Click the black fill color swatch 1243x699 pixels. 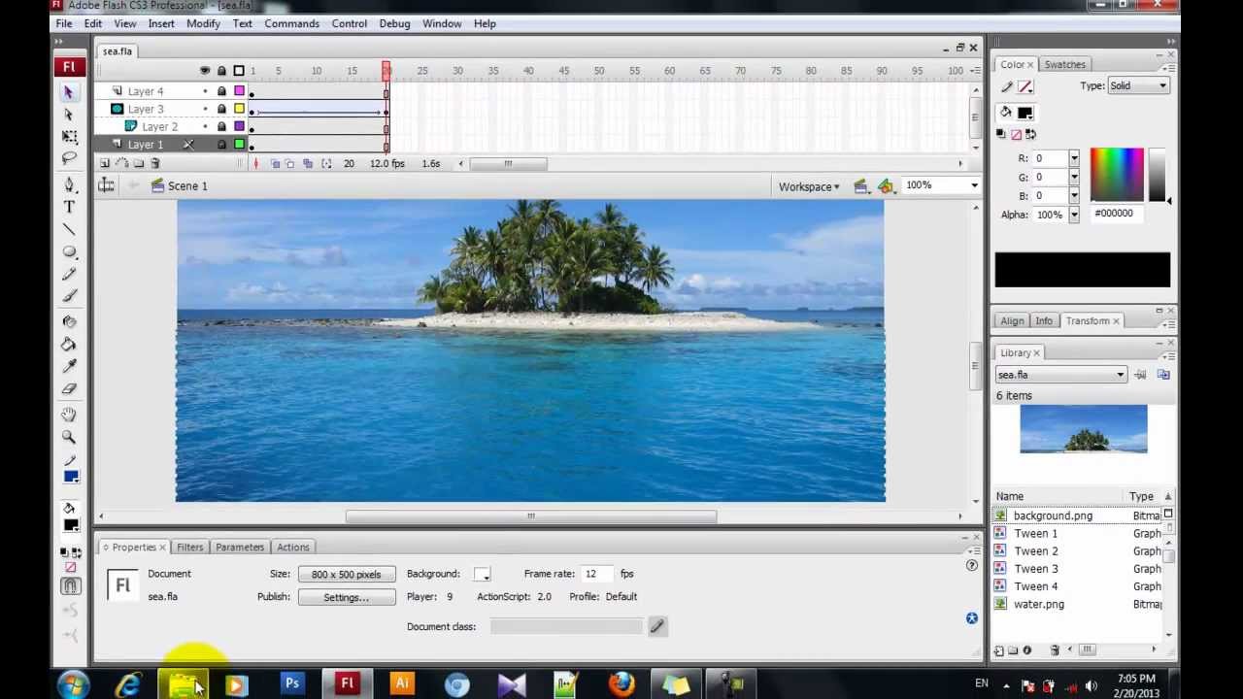1025,112
